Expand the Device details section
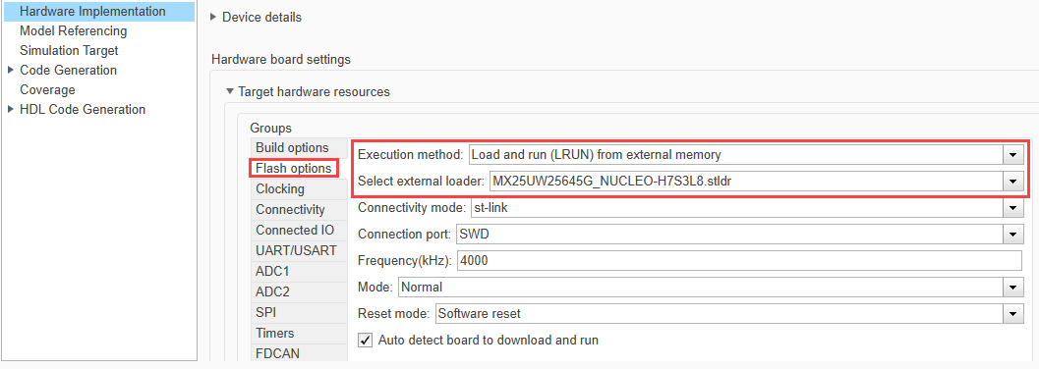Image resolution: width=1039 pixels, height=369 pixels. [x=213, y=18]
